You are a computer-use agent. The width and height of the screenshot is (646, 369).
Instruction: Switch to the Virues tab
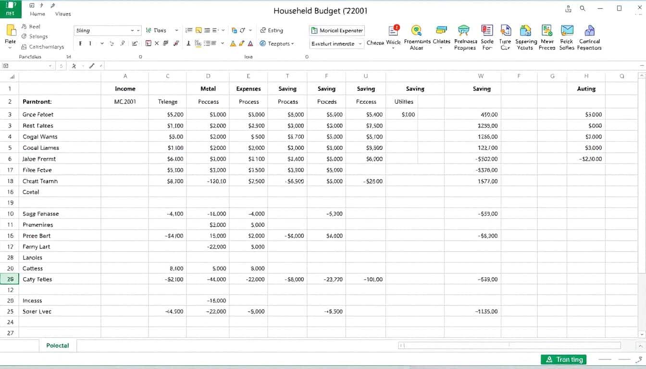pos(63,14)
